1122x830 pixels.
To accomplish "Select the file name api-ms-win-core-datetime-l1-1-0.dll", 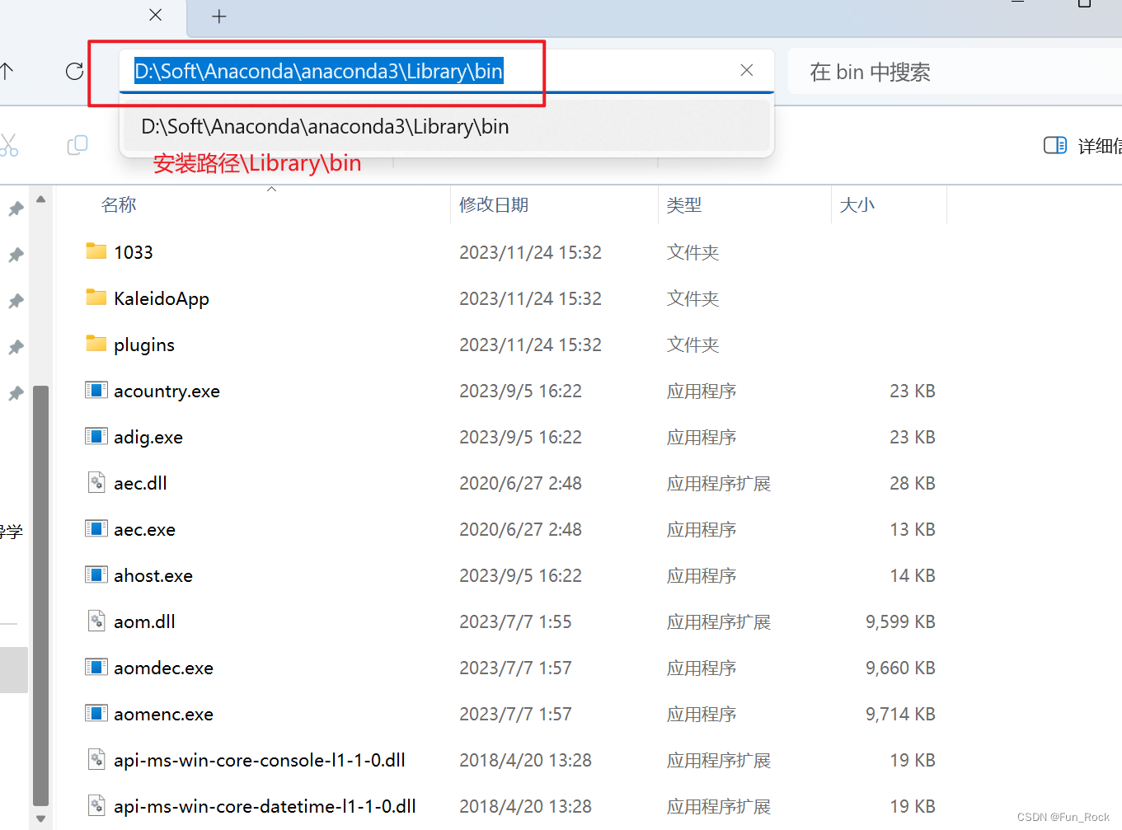I will (x=265, y=806).
